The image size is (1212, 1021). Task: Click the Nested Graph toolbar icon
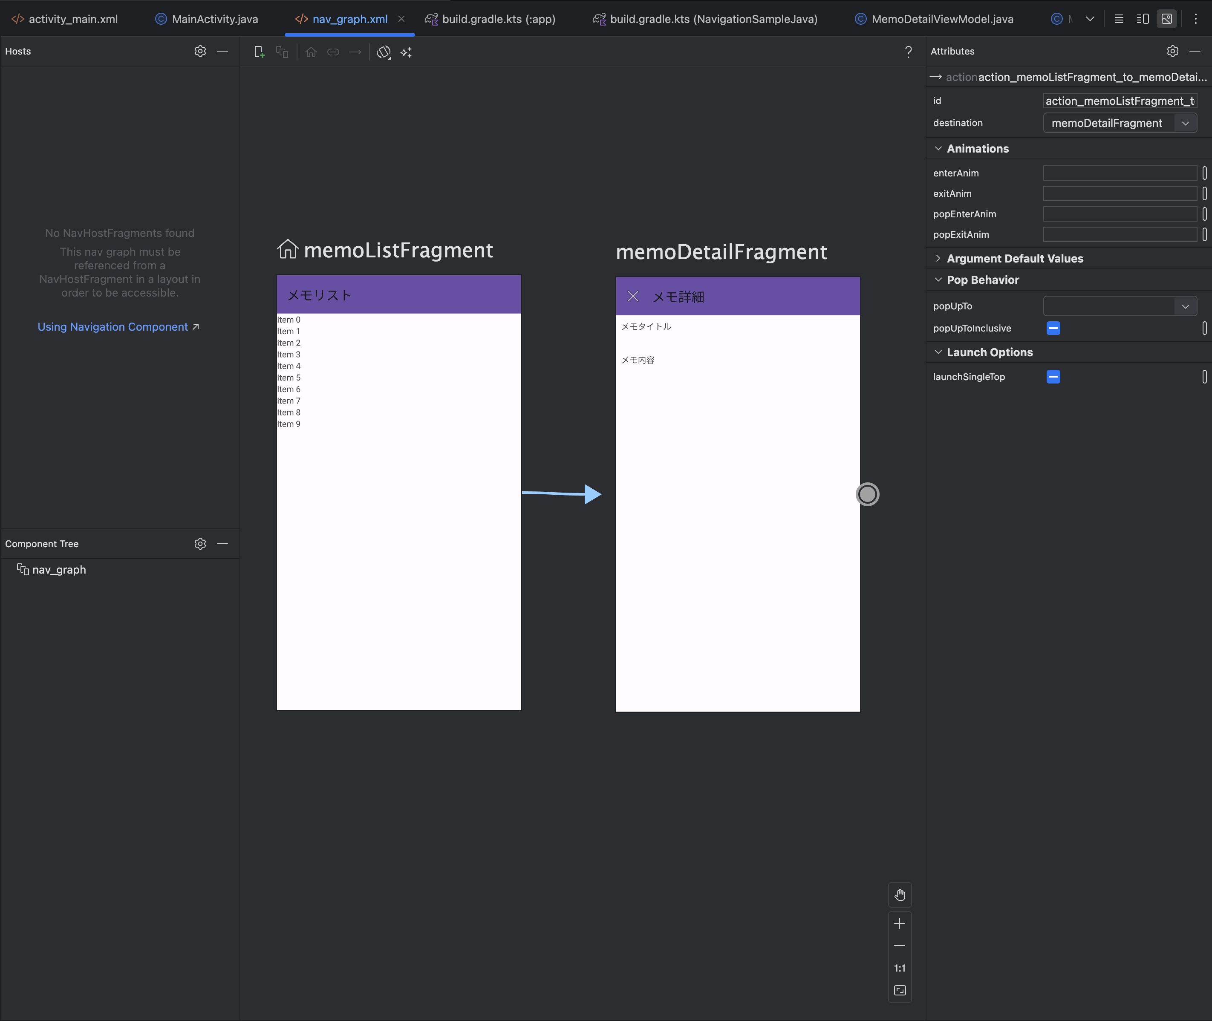(282, 52)
